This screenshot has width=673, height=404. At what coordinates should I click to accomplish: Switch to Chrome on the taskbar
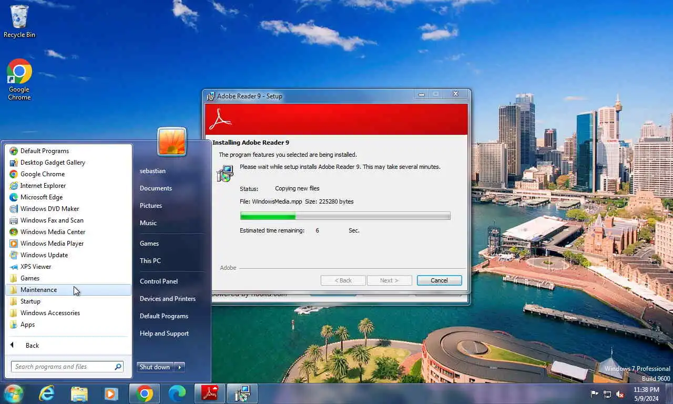145,393
